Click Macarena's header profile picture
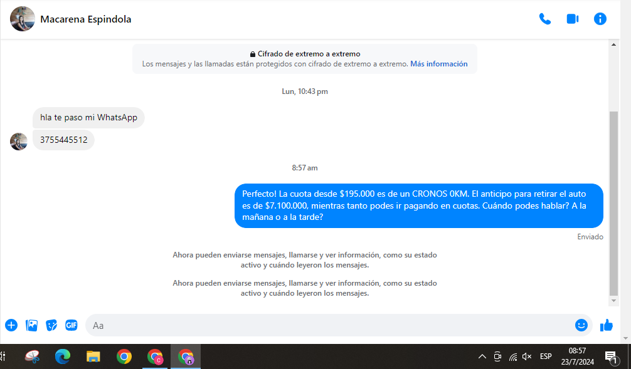The height and width of the screenshot is (369, 631). [22, 19]
